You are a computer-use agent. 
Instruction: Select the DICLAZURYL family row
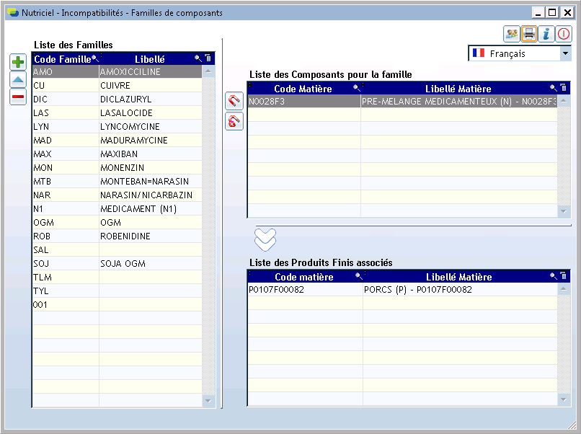[117, 99]
